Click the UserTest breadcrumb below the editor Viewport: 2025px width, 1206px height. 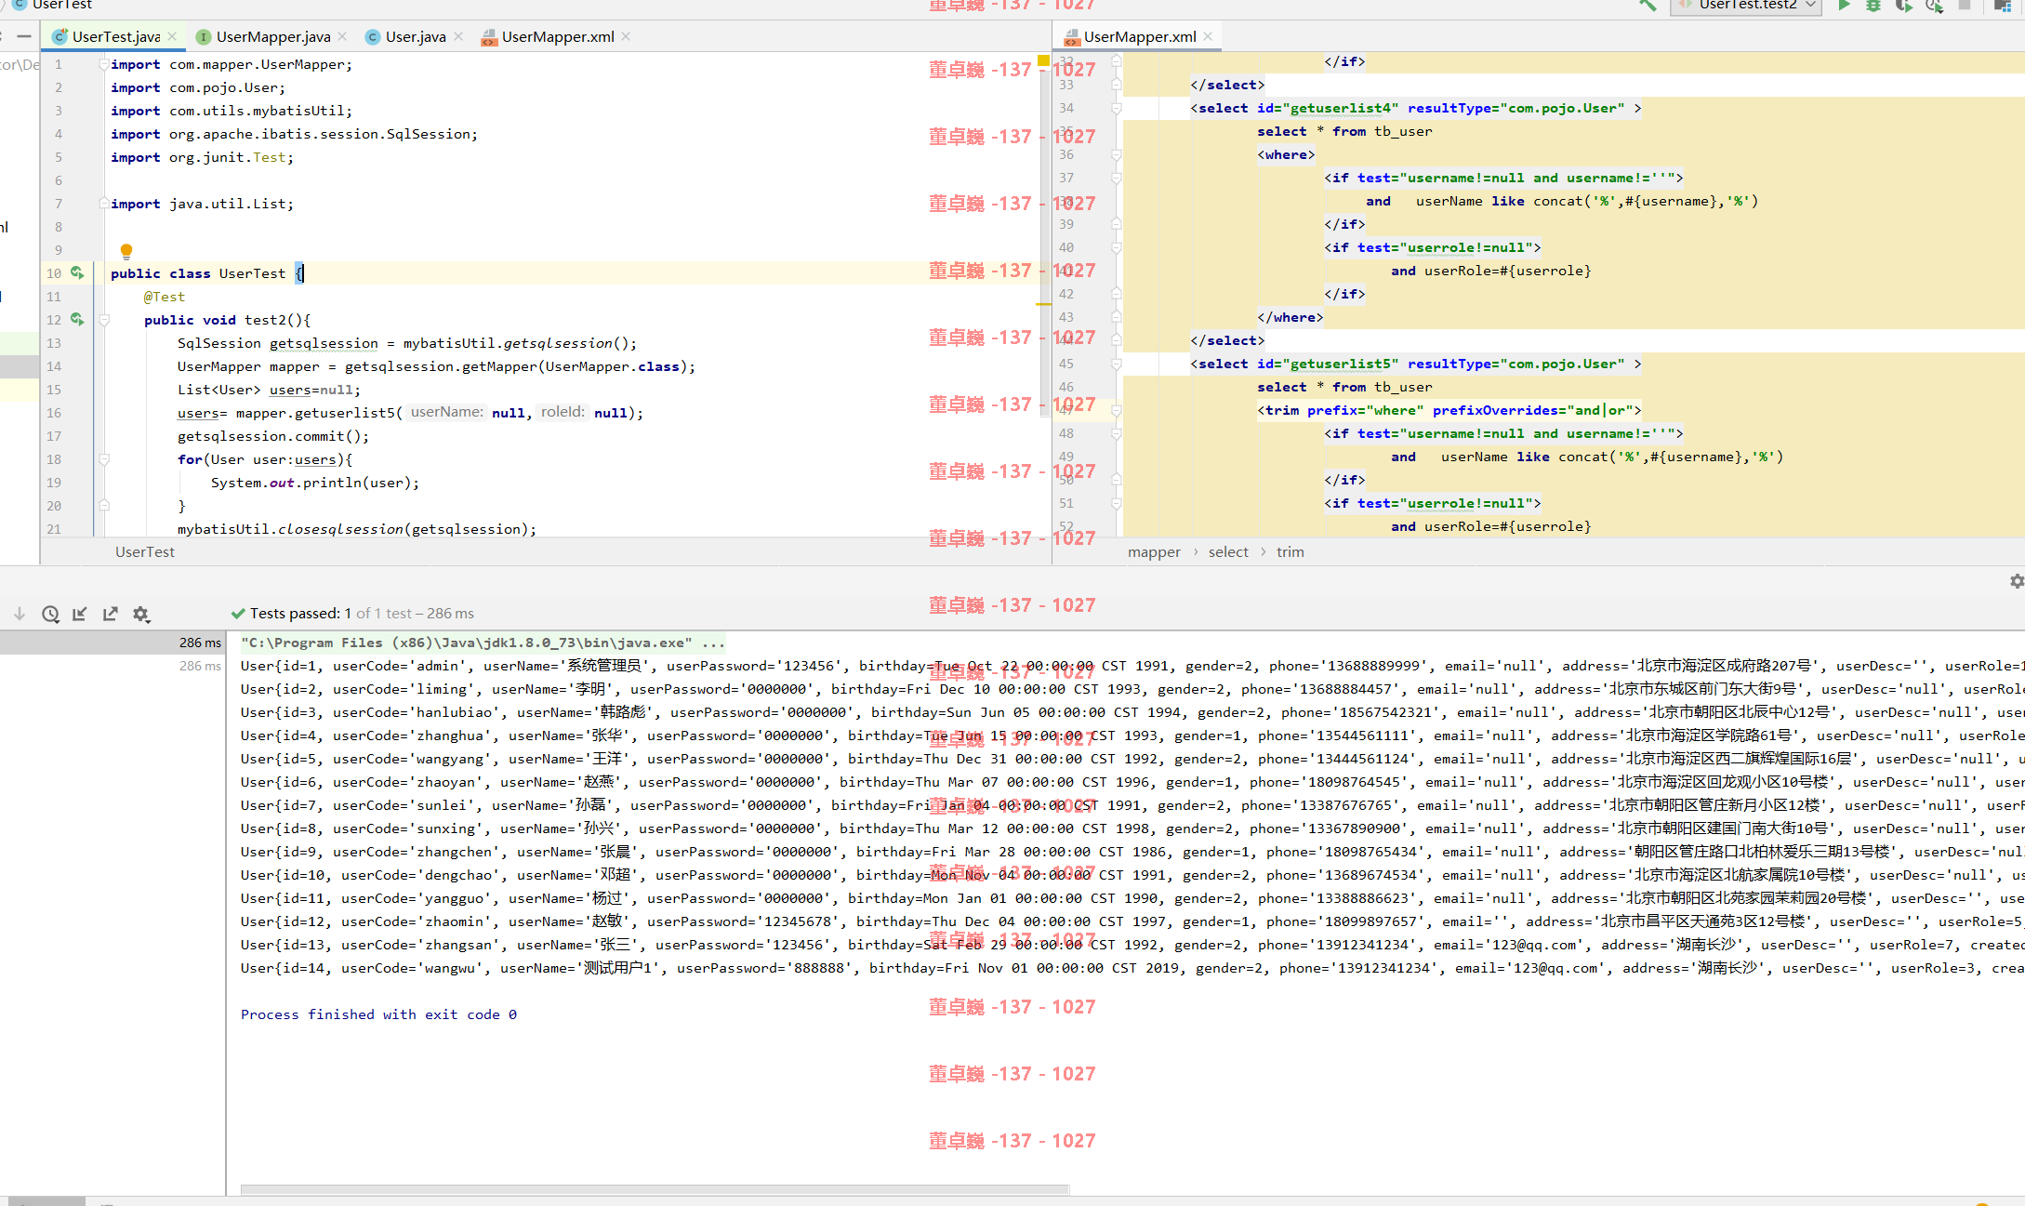coord(145,552)
